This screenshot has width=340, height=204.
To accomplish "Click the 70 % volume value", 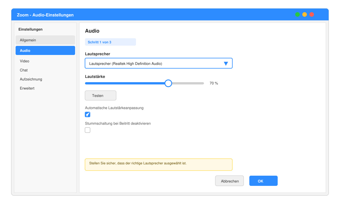I will click(214, 83).
